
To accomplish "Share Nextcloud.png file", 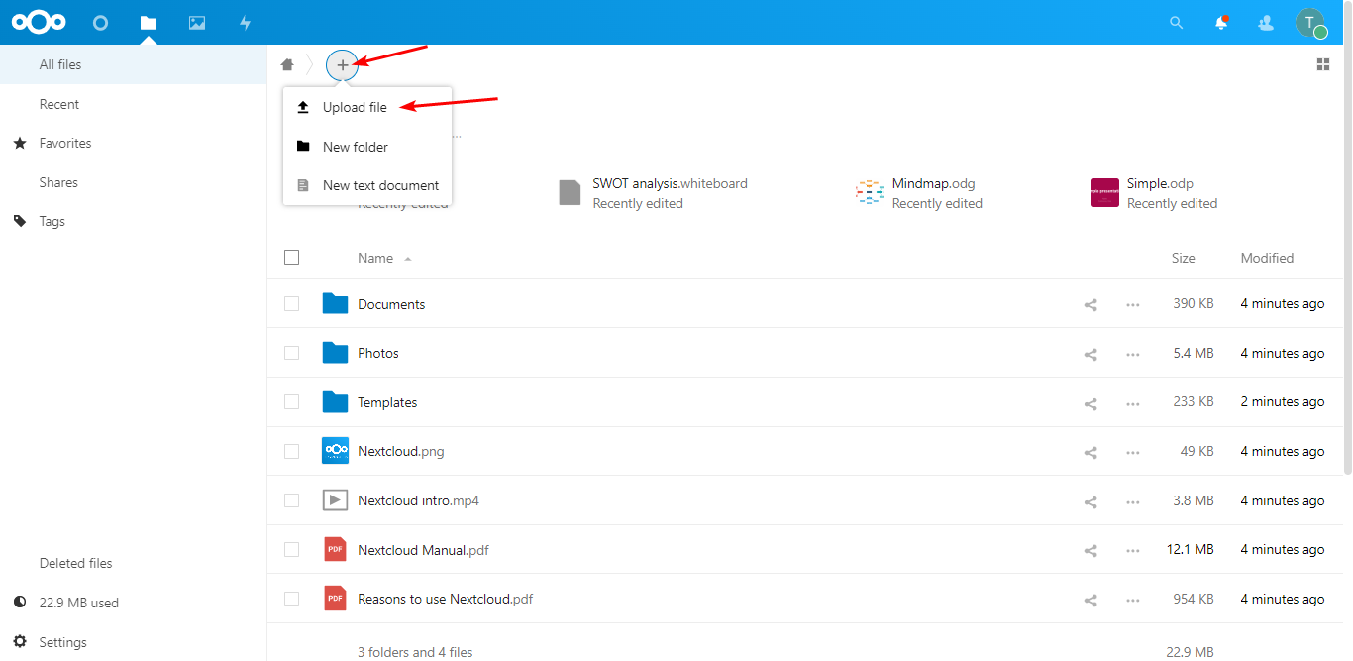I will coord(1091,451).
